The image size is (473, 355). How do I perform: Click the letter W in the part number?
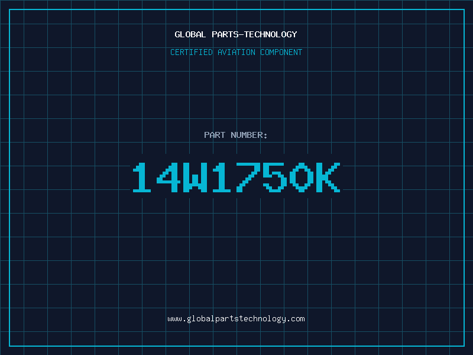coord(195,177)
